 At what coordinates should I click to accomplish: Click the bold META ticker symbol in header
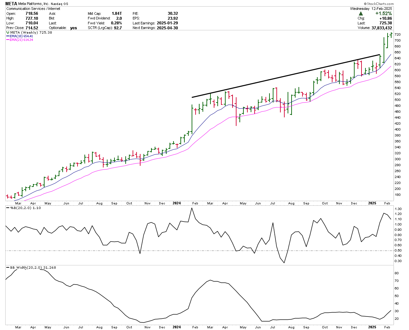11,4
